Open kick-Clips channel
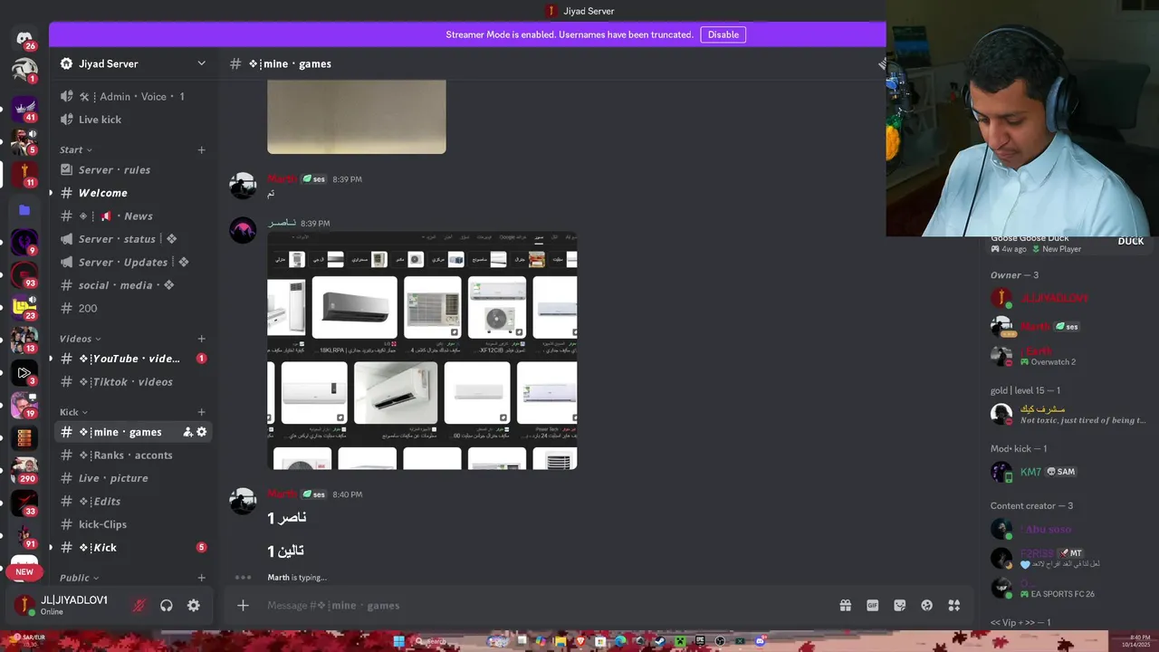Viewport: 1159px width, 652px height. (134, 524)
